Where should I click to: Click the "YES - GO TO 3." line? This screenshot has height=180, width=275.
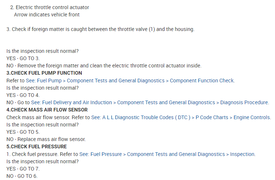point(23,58)
